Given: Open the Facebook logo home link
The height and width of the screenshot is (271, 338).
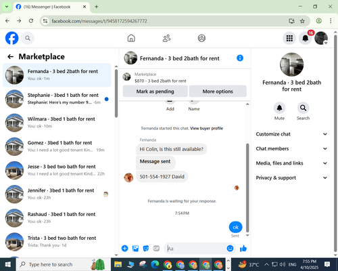Looking at the screenshot, I should click(11, 38).
